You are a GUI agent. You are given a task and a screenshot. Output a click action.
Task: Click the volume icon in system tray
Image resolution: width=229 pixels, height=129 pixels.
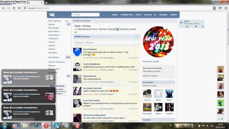point(208,126)
